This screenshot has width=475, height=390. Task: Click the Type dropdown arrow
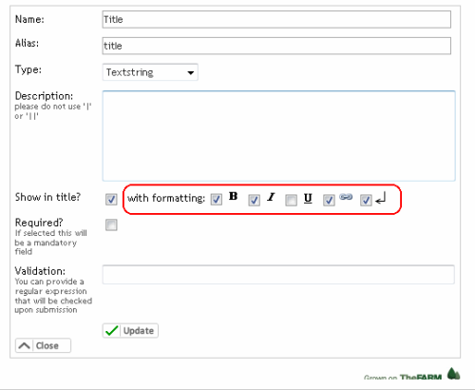click(190, 72)
